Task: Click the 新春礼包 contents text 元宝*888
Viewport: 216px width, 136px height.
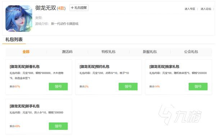Action: click(x=28, y=73)
